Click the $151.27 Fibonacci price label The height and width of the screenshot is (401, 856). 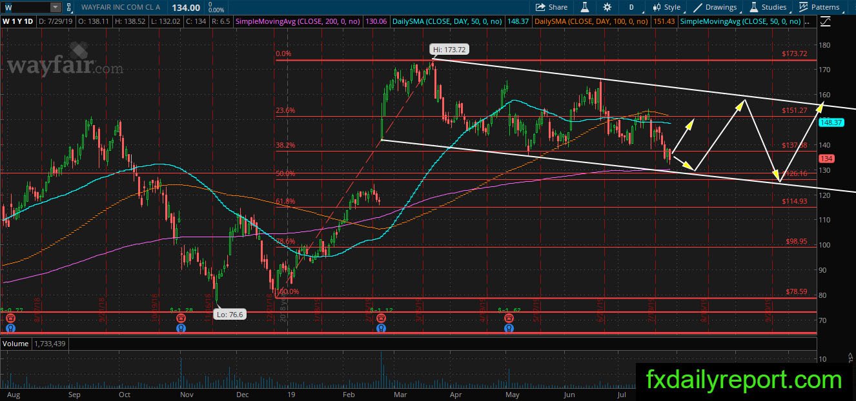point(794,110)
